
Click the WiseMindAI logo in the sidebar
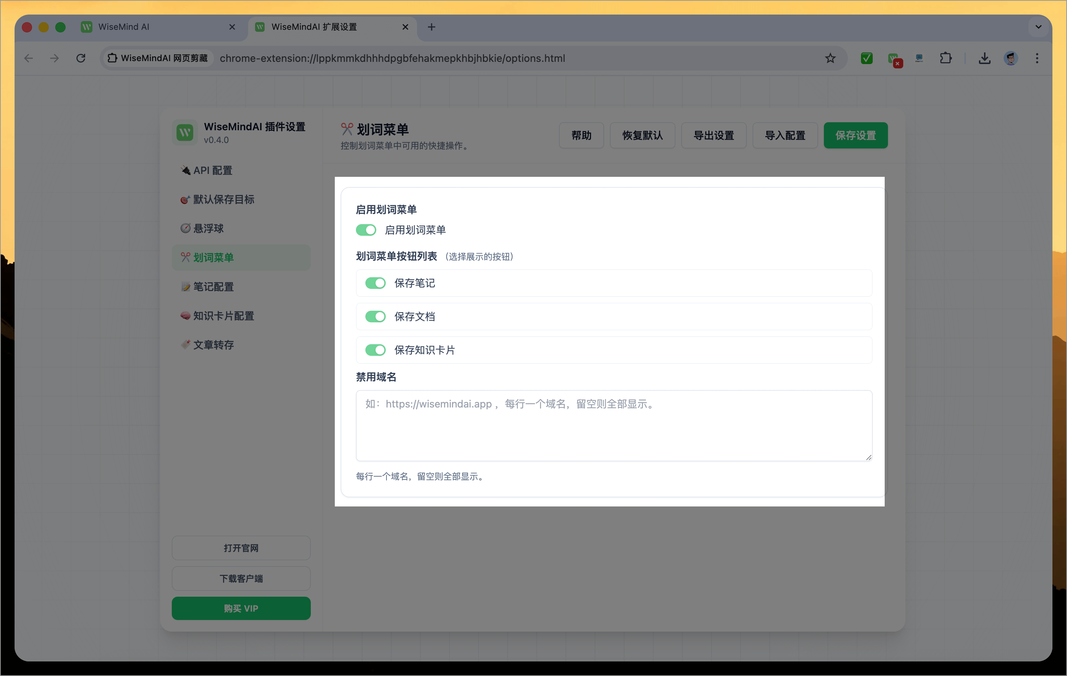185,132
